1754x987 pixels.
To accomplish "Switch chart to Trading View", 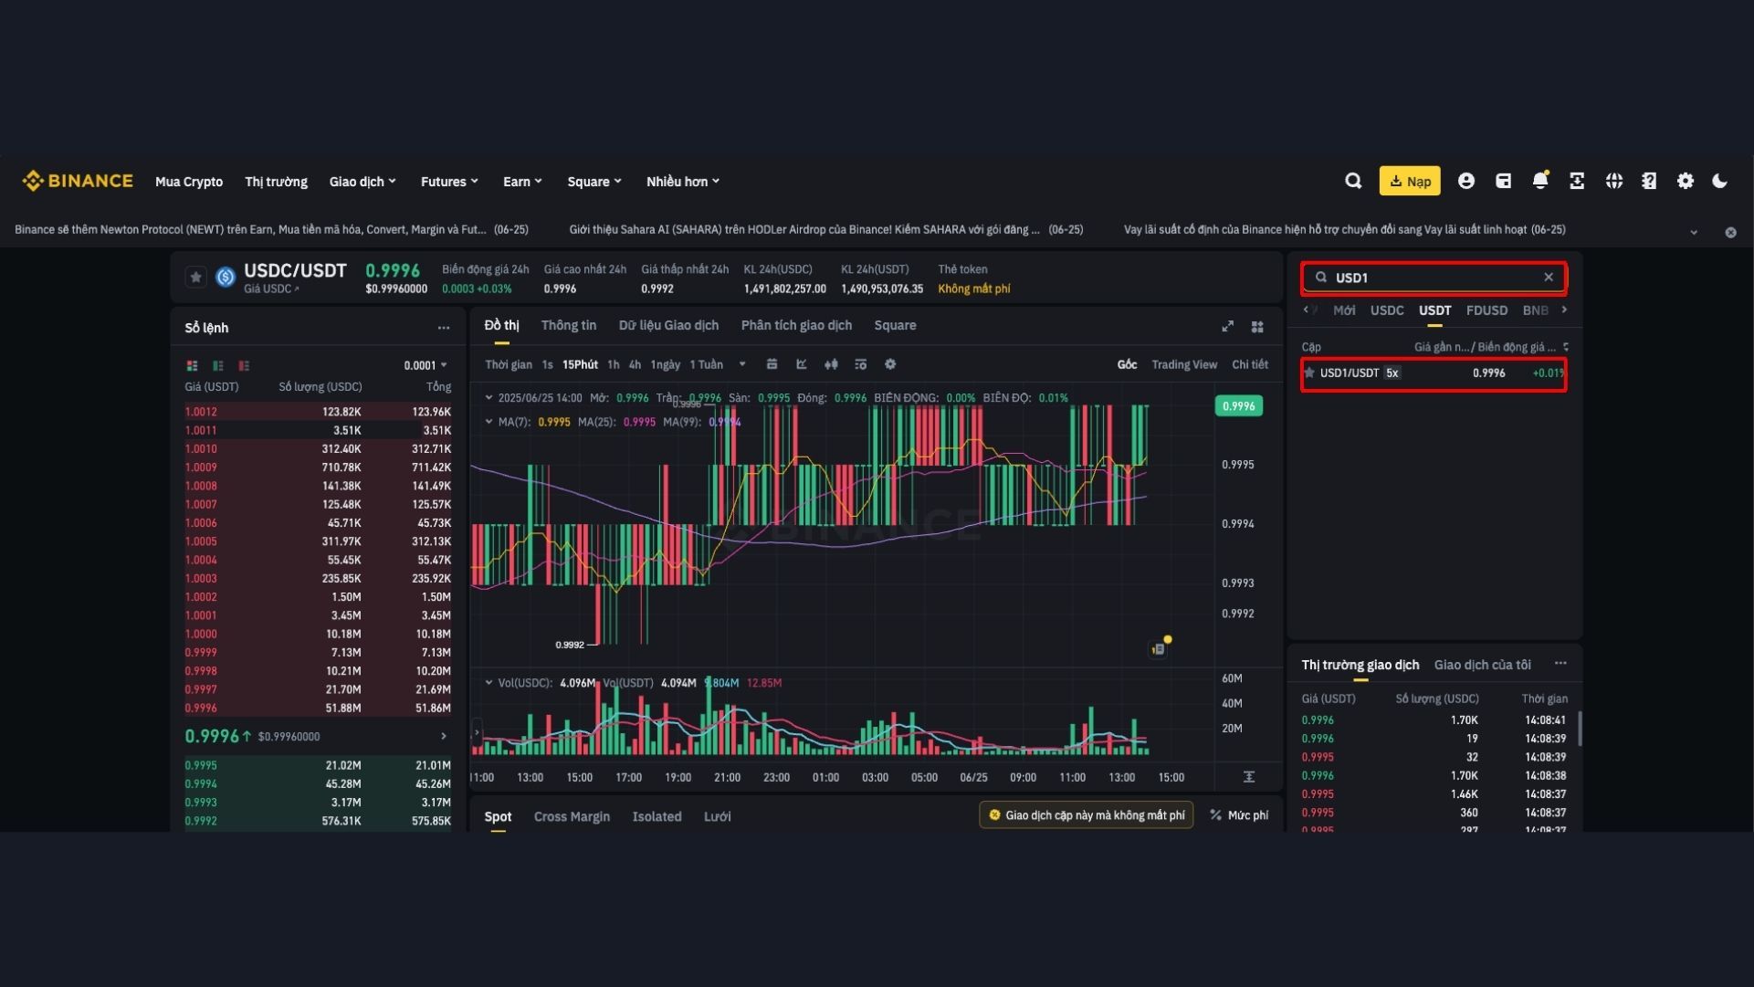I will (1184, 364).
